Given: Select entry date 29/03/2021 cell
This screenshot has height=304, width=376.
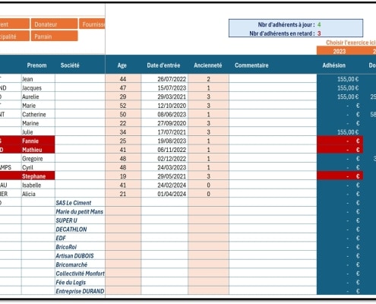Looking at the screenshot, I should coord(165,97).
